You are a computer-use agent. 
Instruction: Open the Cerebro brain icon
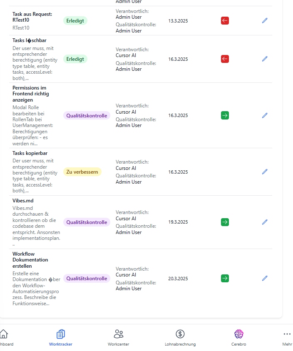click(x=238, y=334)
